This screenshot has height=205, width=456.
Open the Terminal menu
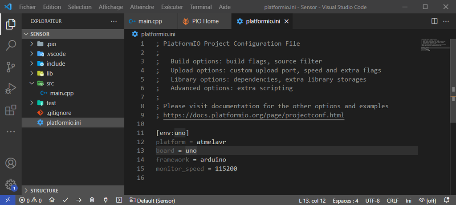click(x=201, y=7)
